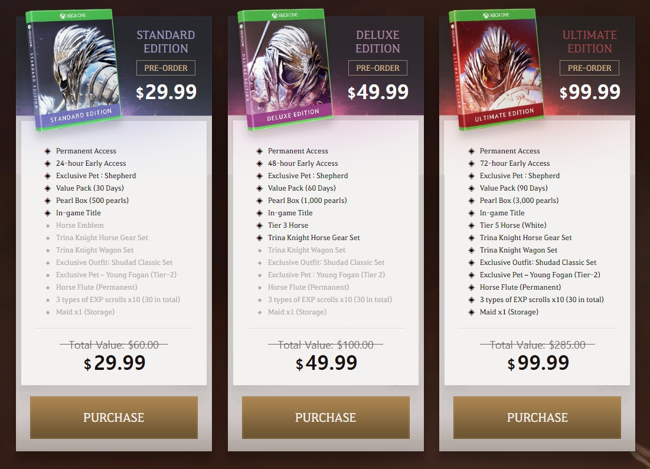This screenshot has width=650, height=469.
Task: Click the Ultimate Edition game box art
Action: pos(497,70)
